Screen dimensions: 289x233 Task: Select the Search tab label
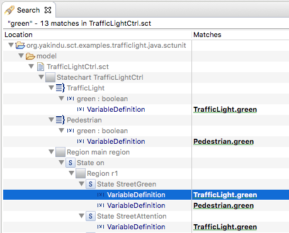click(28, 10)
